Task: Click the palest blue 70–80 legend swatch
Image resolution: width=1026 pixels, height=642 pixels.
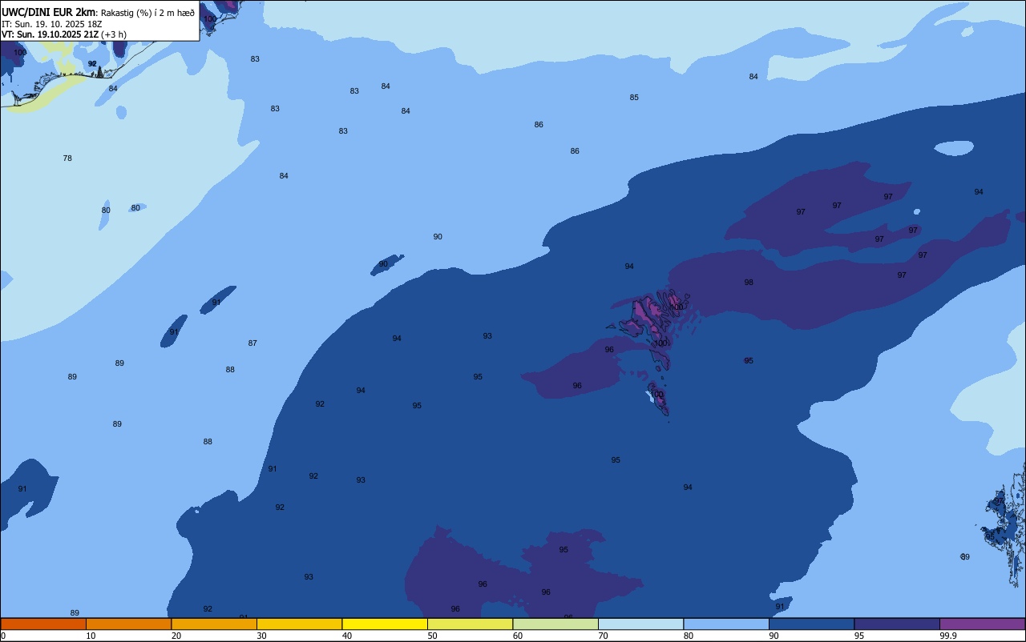Action: (x=640, y=624)
